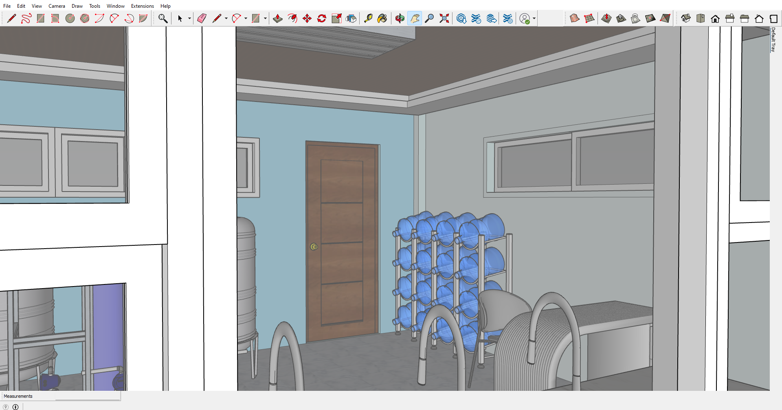Screen dimensions: 782x410
Task: Toggle the Pan hand tool
Action: pos(415,18)
